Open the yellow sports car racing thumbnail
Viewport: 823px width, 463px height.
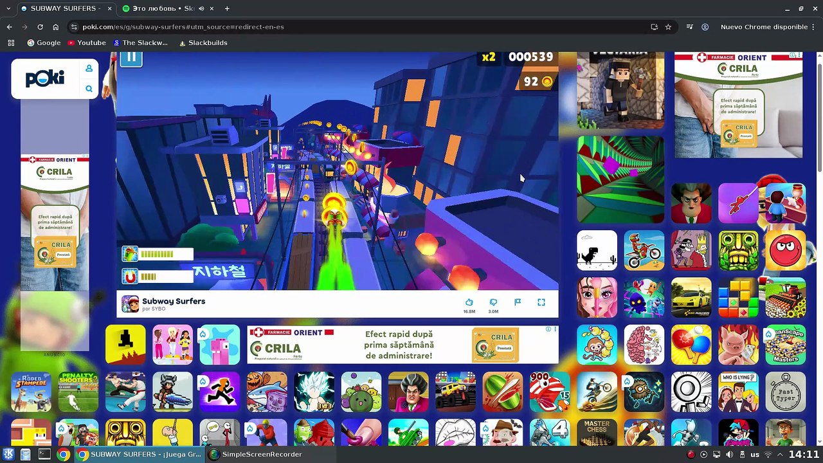coord(691,297)
